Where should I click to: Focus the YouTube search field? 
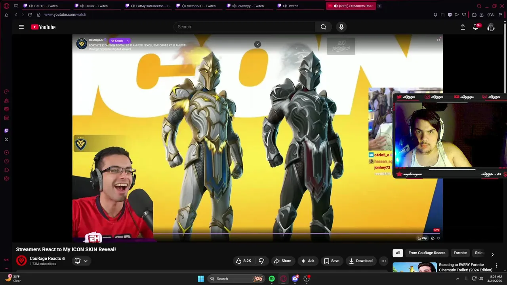click(x=244, y=27)
